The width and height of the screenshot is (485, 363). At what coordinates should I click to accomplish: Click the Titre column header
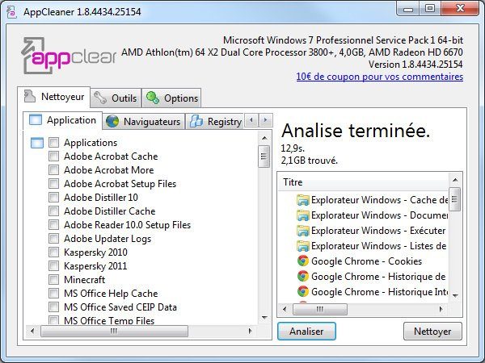pos(363,182)
